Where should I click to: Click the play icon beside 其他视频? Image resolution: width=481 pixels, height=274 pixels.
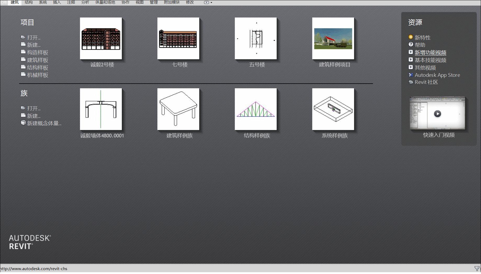coord(411,67)
